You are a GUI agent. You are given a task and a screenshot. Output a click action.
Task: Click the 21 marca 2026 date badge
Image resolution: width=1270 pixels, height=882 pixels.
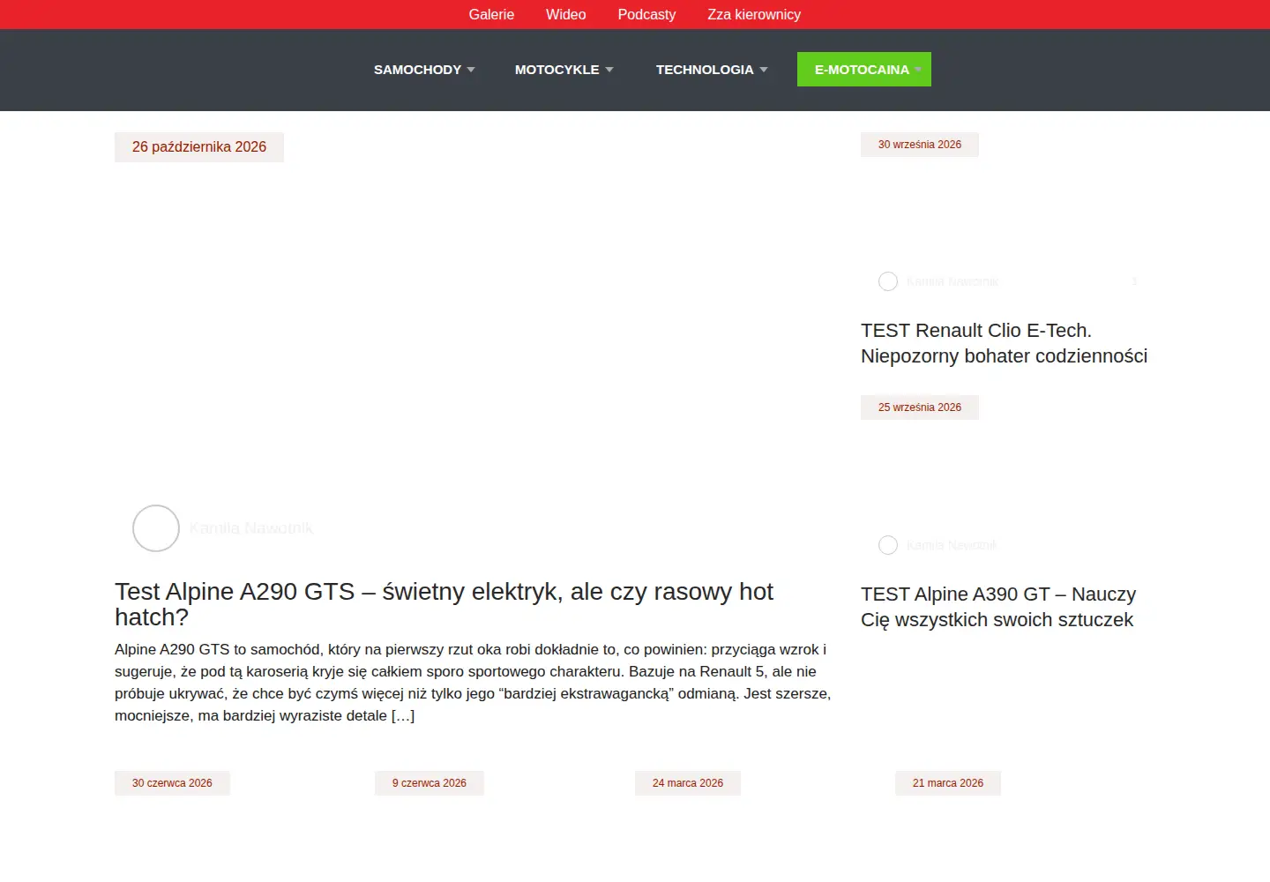[948, 783]
